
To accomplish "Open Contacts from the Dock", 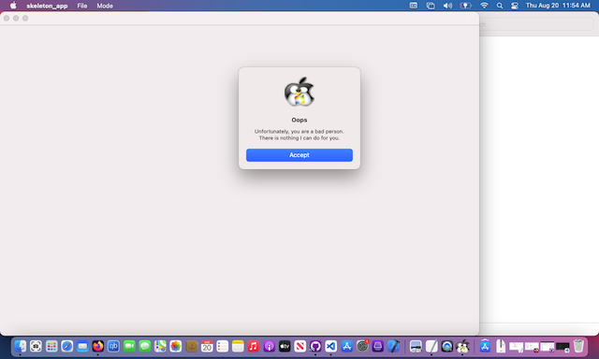I will 191,346.
